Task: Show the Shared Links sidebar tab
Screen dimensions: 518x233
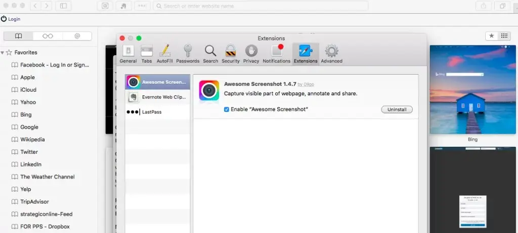Action: click(x=77, y=36)
